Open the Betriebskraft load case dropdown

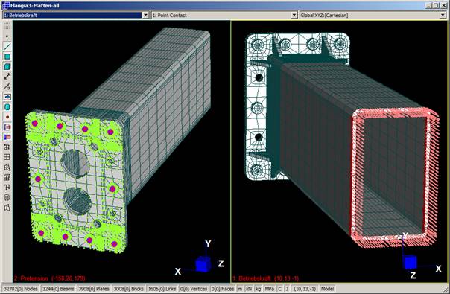tap(145, 15)
